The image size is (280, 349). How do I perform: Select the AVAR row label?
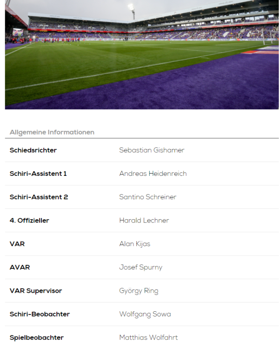(20, 268)
